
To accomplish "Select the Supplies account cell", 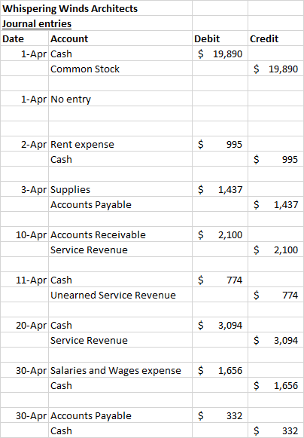I will click(120, 189).
